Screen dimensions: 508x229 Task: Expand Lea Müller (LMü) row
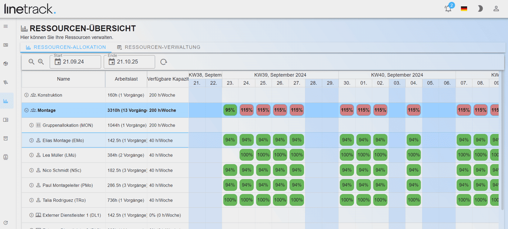31,155
